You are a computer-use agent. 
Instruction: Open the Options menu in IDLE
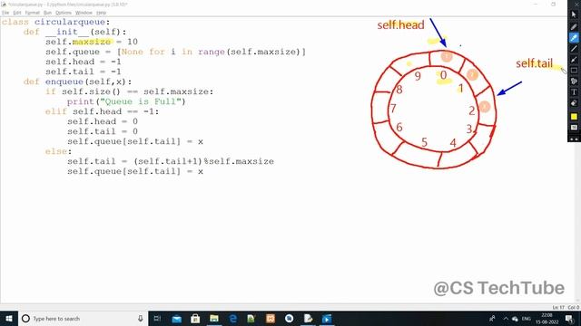tap(64, 13)
